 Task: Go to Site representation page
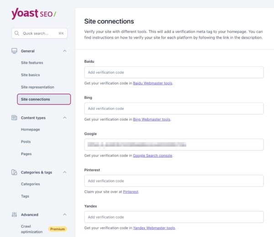37,87
